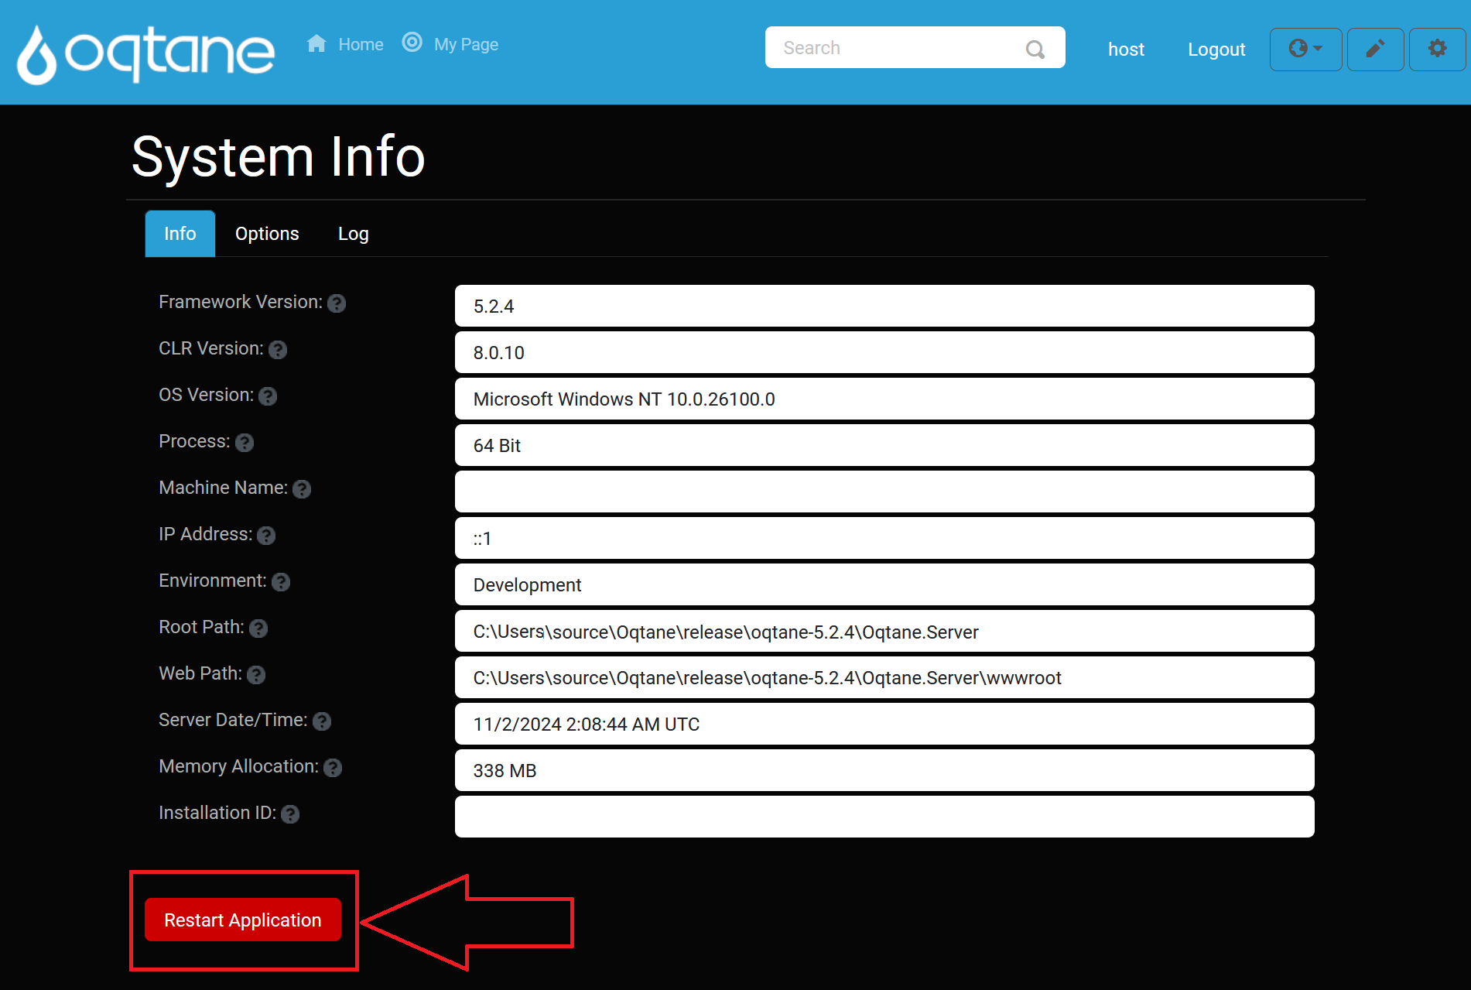Click the CLR Version field 8.0.10
This screenshot has height=990, width=1471.
(x=884, y=352)
